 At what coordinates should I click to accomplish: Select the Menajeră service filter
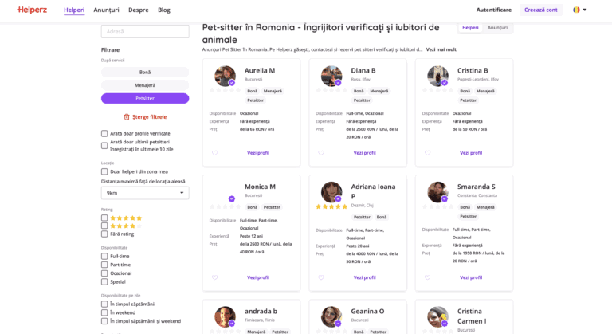coord(145,85)
